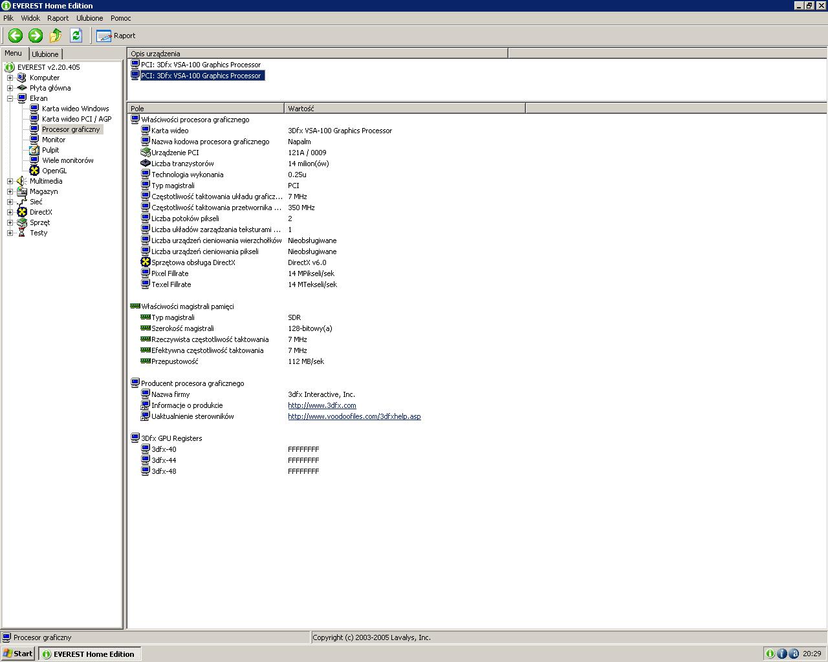Select the EVEREST v2.20.405 root item
The width and height of the screenshot is (828, 662).
point(49,67)
